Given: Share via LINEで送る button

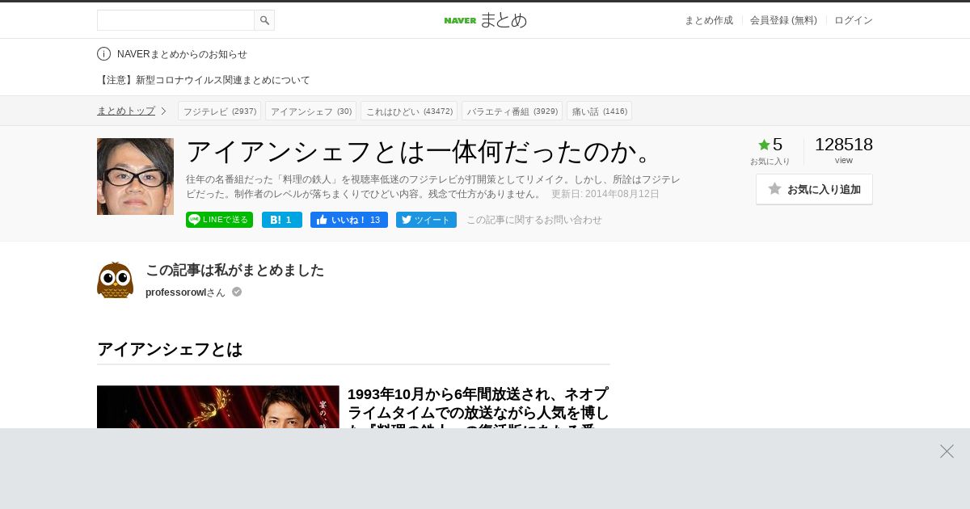Looking at the screenshot, I should [x=219, y=220].
